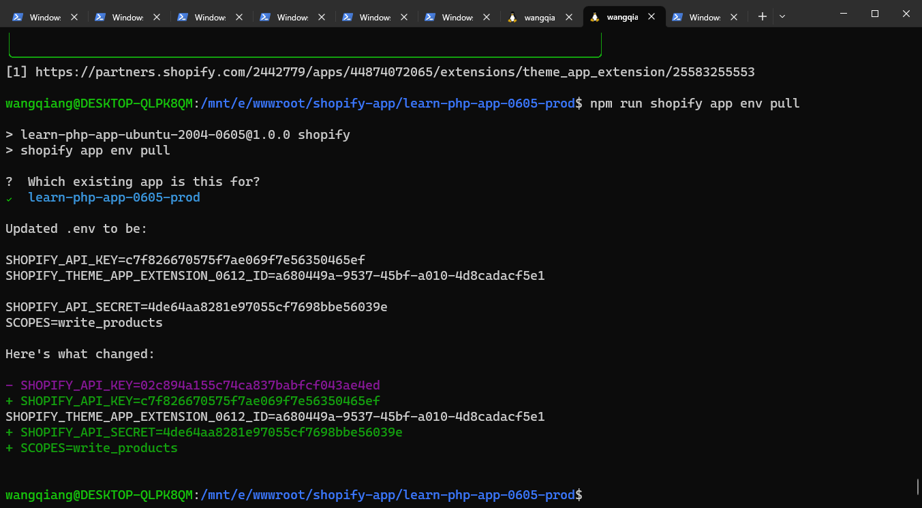The width and height of the screenshot is (922, 508).
Task: Expand the new tab profile dropdown chevron
Action: (x=782, y=16)
